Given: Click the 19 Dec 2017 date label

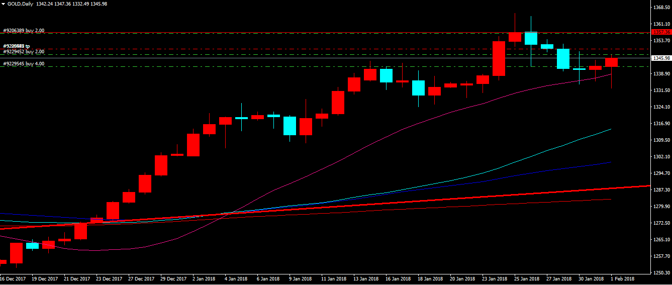Looking at the screenshot, I should [x=46, y=279].
